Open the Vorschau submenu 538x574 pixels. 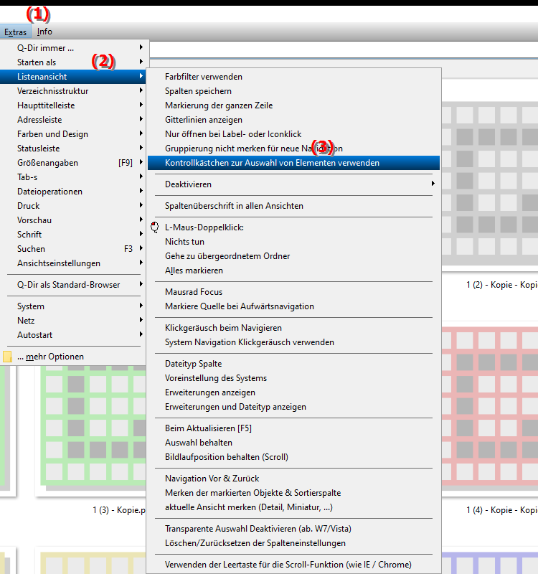(x=73, y=220)
